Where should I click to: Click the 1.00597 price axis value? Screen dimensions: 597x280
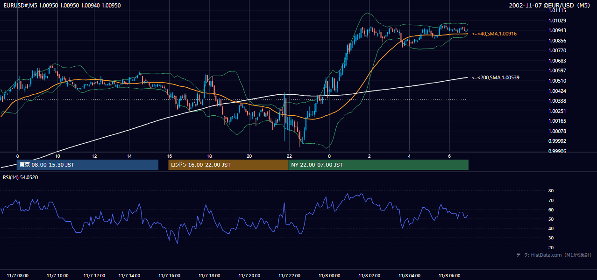(x=557, y=70)
